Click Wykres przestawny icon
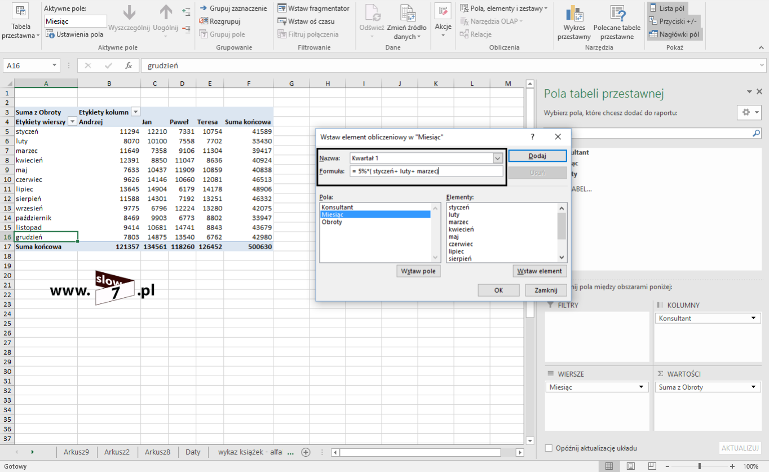The image size is (769, 472). coord(574,23)
